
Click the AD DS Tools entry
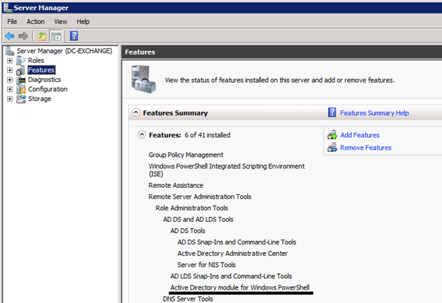188,231
